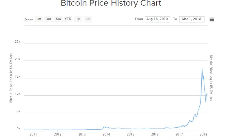The width and height of the screenshot is (226, 140).
Task: Set zoom to 6m
Action: (x=58, y=19)
